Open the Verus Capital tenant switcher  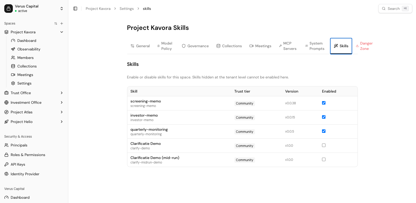click(x=34, y=9)
